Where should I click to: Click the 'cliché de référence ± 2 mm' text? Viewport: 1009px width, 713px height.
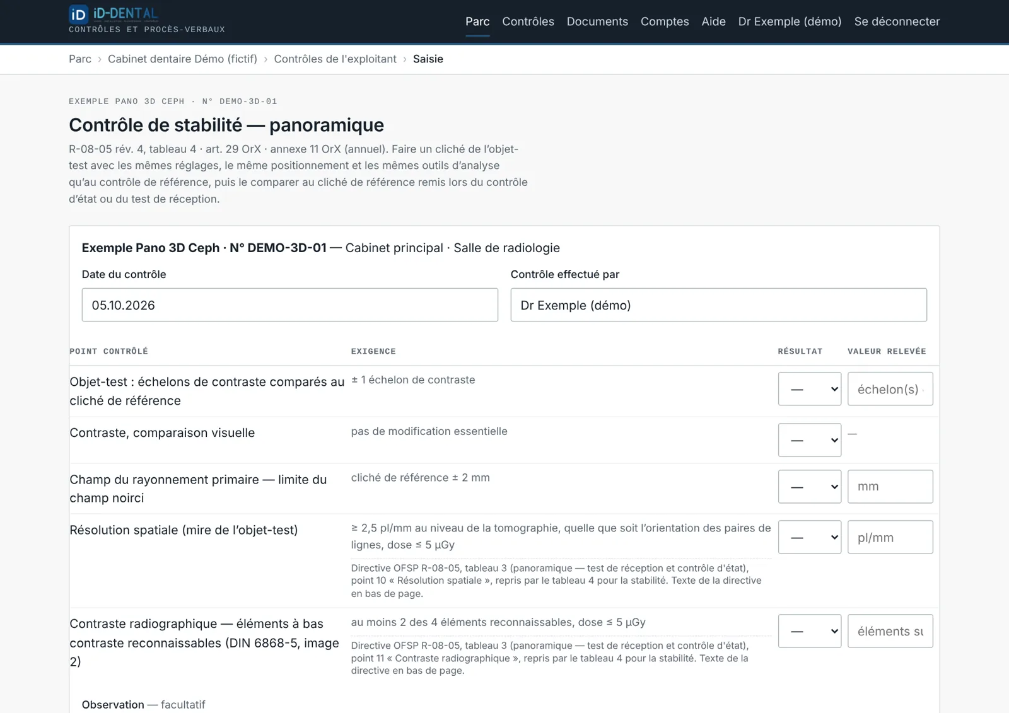pyautogui.click(x=420, y=477)
